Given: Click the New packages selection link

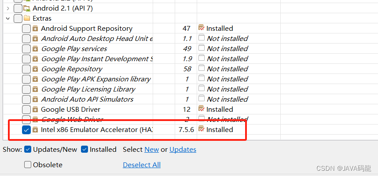Looking at the screenshot, I should tap(152, 150).
